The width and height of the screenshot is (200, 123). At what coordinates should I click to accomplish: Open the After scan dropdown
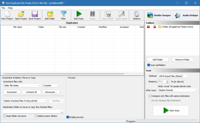click(x=178, y=90)
